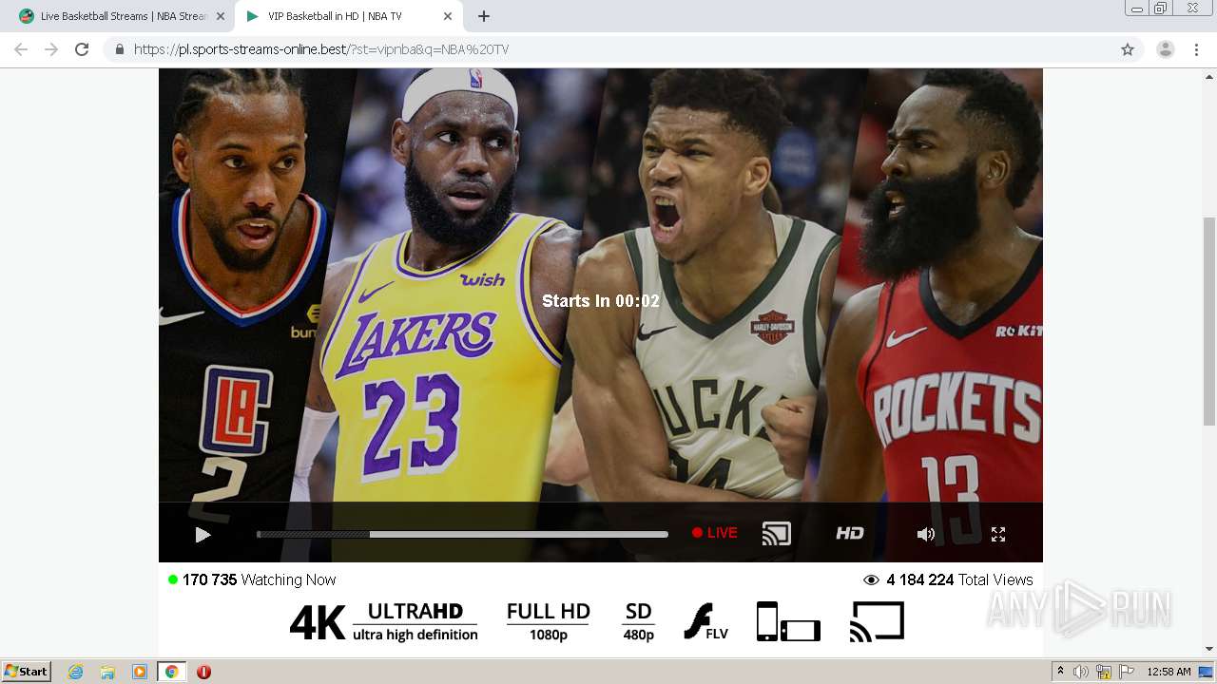
Task: Click the site lock security icon
Action: (x=120, y=49)
